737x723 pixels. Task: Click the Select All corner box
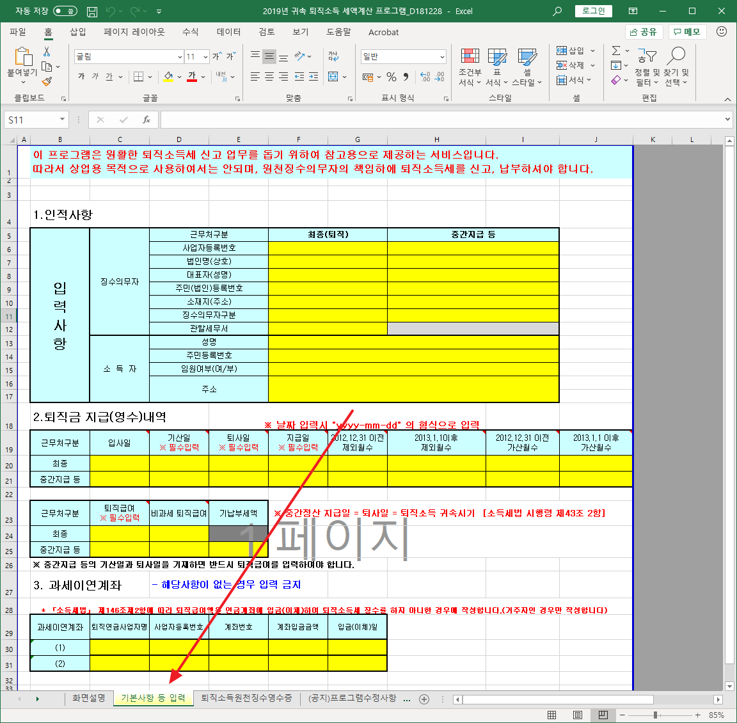(12, 139)
